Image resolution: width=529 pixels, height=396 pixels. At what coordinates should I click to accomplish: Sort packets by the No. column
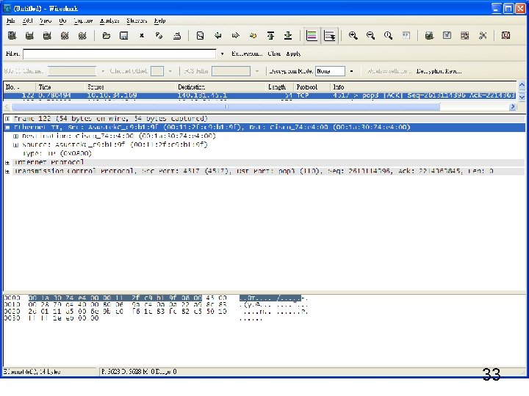tap(20, 87)
